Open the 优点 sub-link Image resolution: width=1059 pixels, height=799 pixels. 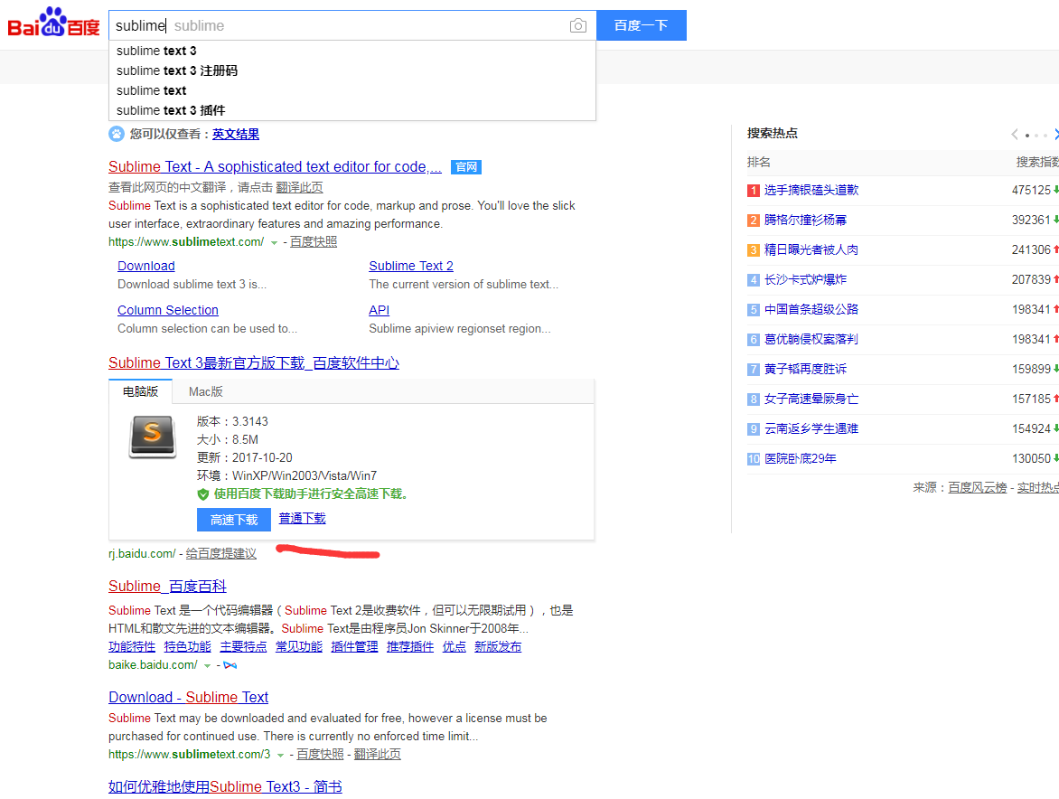tap(454, 646)
